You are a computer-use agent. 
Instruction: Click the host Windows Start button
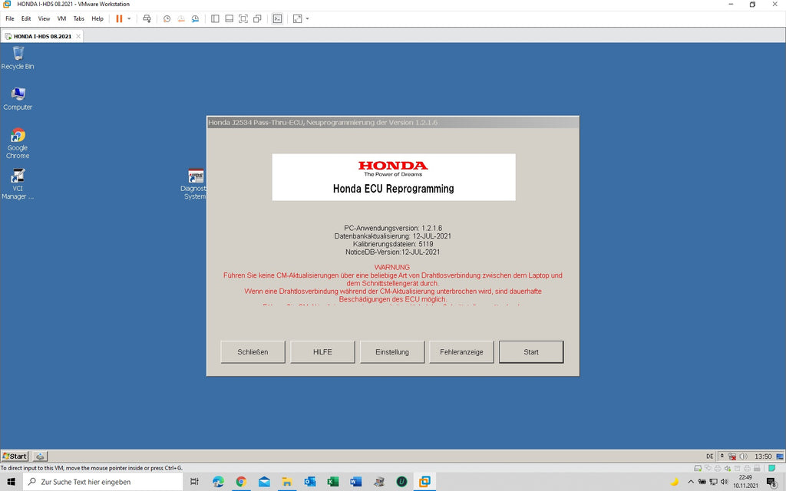(11, 482)
